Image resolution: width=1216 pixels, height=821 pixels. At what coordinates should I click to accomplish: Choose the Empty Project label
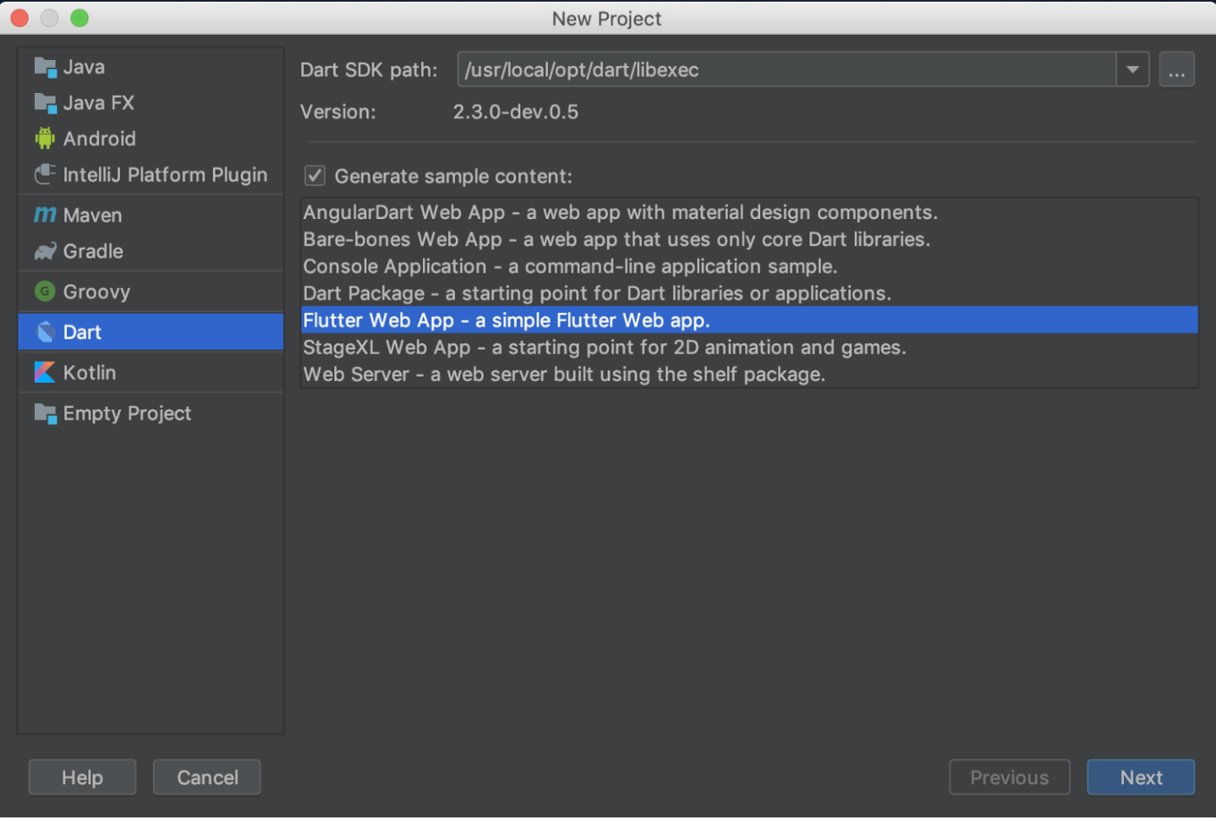click(x=127, y=413)
